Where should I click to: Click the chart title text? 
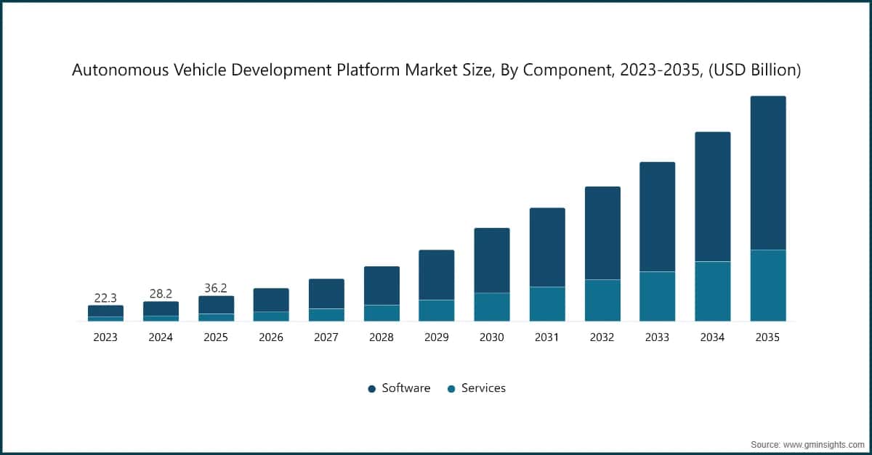pyautogui.click(x=435, y=70)
